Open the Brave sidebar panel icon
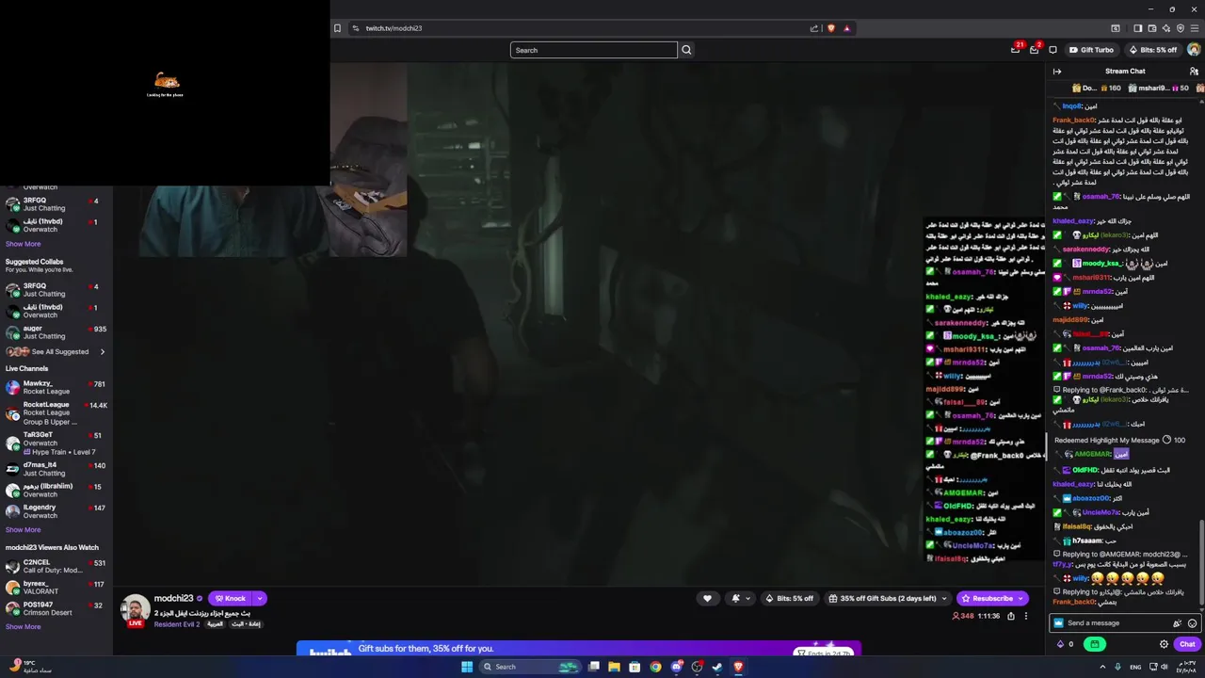The image size is (1205, 678). point(1137,28)
